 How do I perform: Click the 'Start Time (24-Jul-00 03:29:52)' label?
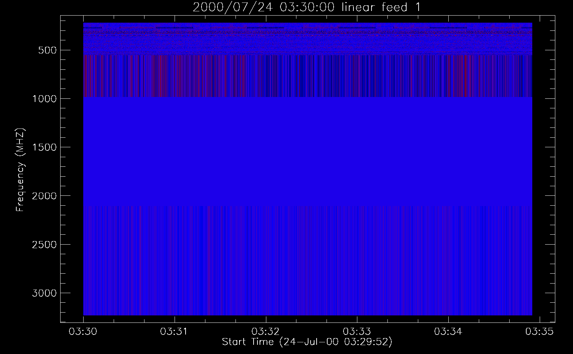point(307,342)
